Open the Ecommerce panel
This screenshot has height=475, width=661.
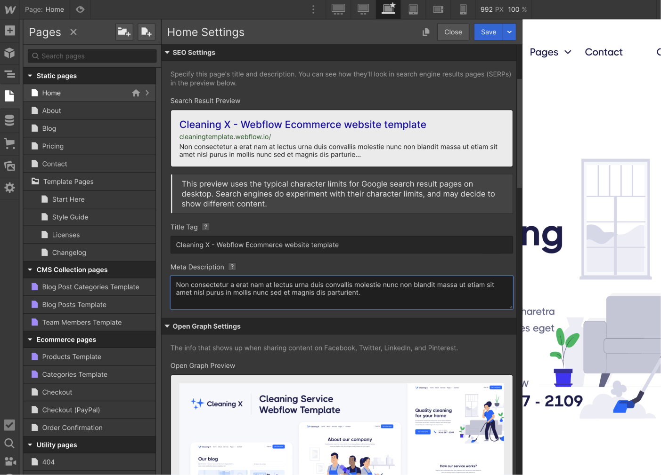click(x=10, y=143)
